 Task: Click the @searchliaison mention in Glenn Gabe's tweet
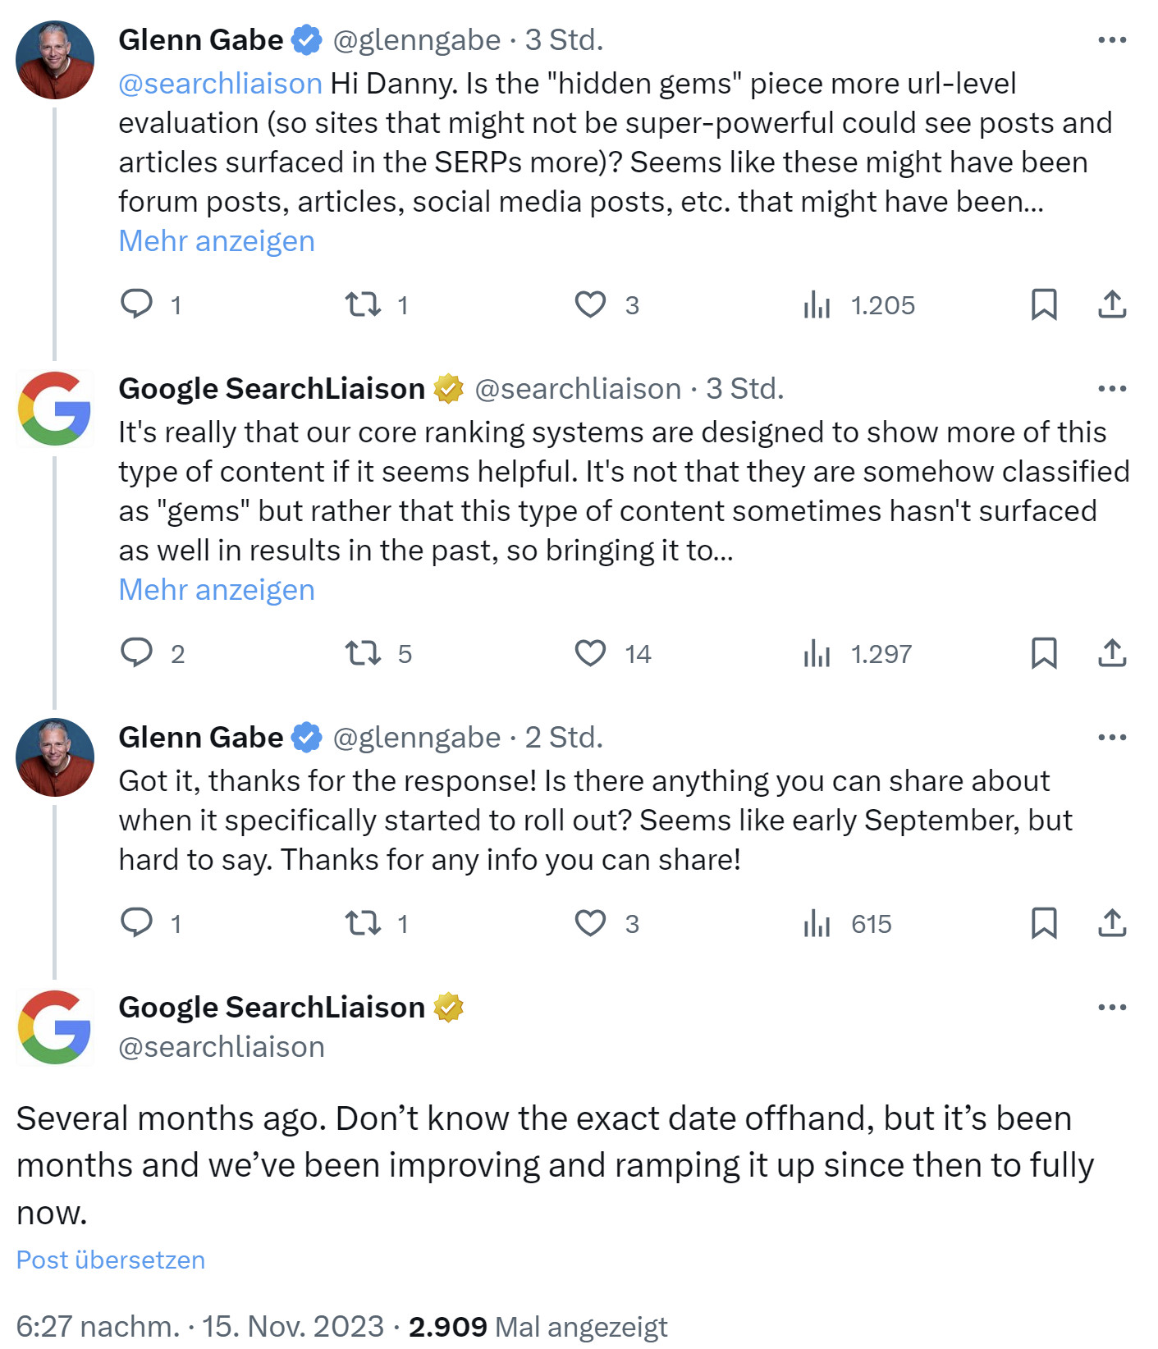pyautogui.click(x=219, y=82)
